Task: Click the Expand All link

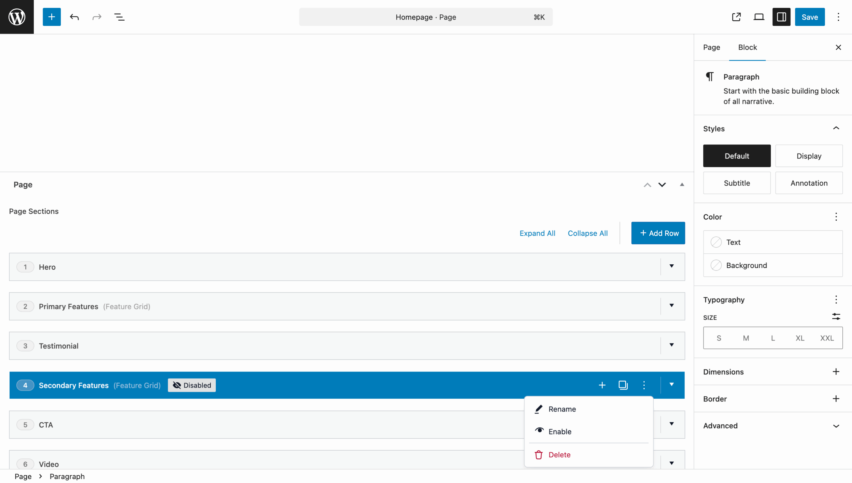Action: [x=537, y=233]
